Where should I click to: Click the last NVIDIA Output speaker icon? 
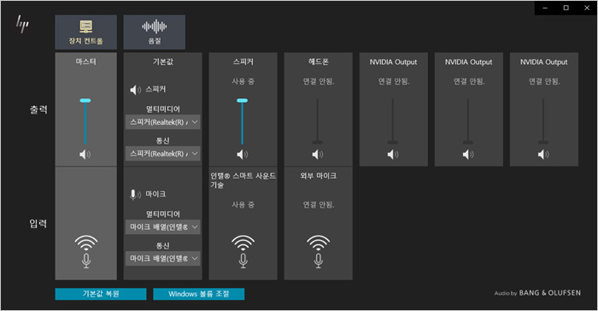pyautogui.click(x=543, y=154)
